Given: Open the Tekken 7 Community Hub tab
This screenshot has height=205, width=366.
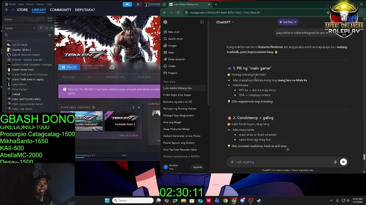Looking at the screenshot, I should click(115, 77).
